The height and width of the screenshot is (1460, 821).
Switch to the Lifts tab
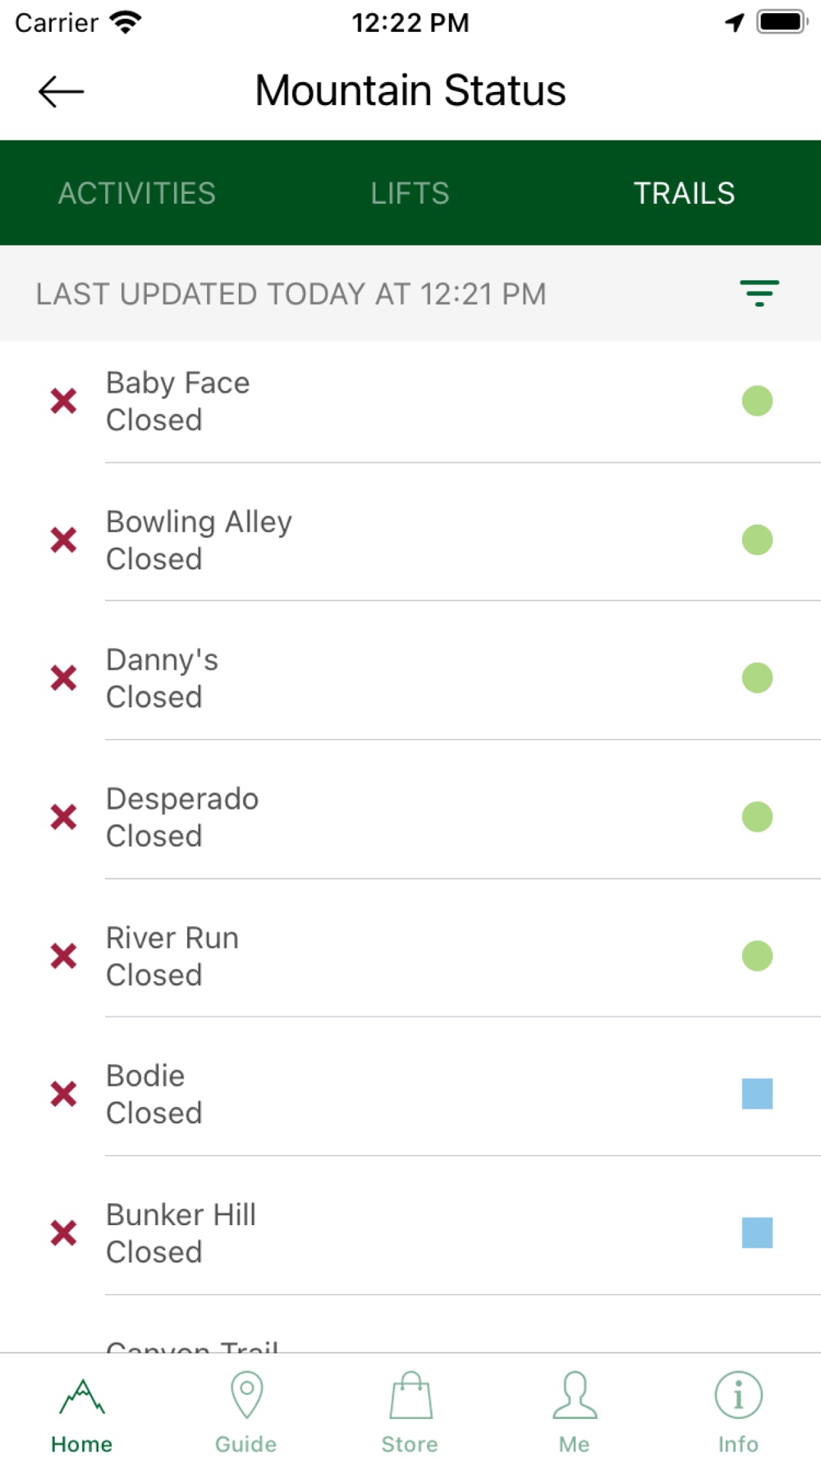coord(410,193)
